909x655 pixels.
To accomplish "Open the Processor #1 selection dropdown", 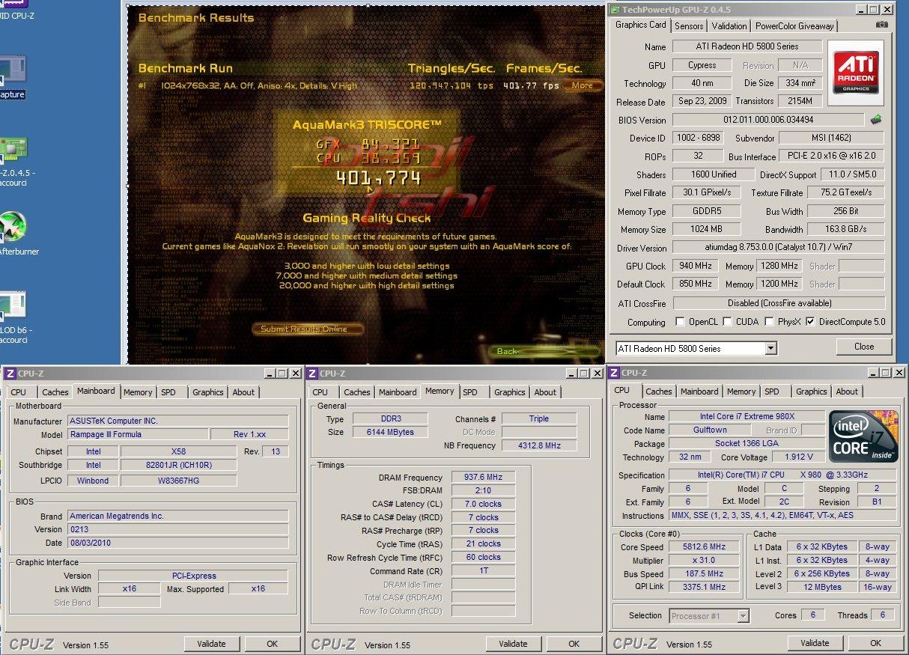I will point(743,615).
